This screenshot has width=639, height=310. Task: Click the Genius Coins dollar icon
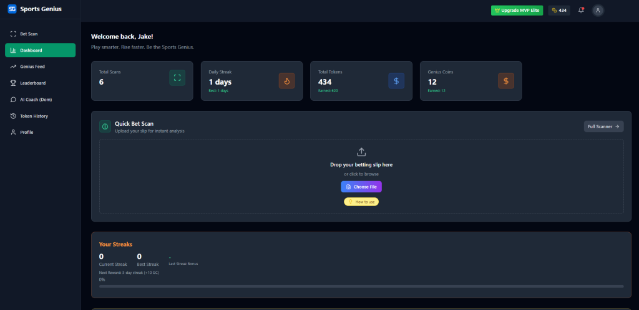pyautogui.click(x=506, y=80)
